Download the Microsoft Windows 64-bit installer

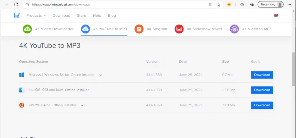pos(262,75)
